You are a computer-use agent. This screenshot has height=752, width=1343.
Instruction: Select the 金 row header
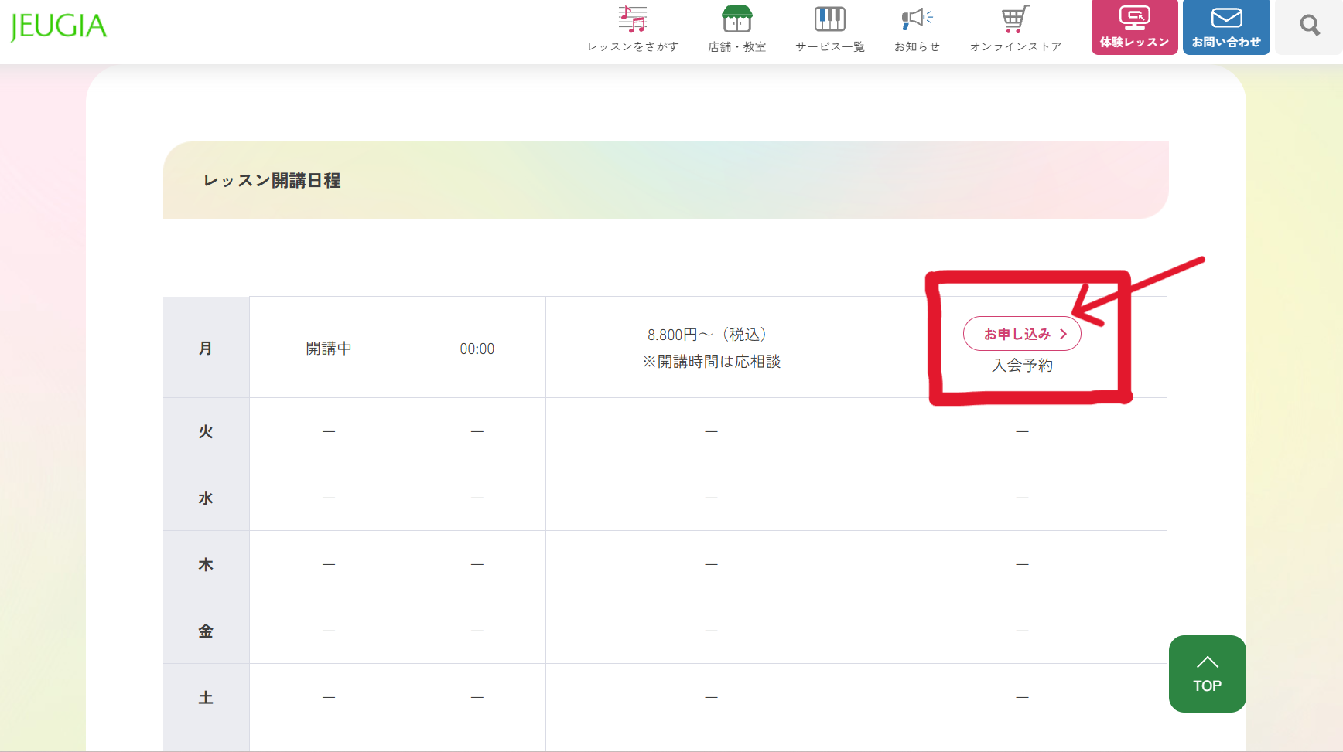[x=206, y=631]
